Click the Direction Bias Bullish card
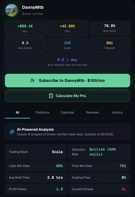135x197 pixels. [99, 152]
